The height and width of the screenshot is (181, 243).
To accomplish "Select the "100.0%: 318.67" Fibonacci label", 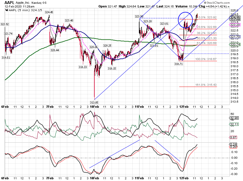I will pos(206,59).
